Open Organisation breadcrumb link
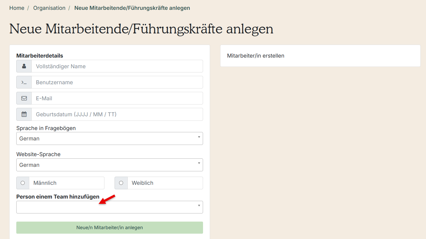Image resolution: width=426 pixels, height=239 pixels. (49, 8)
